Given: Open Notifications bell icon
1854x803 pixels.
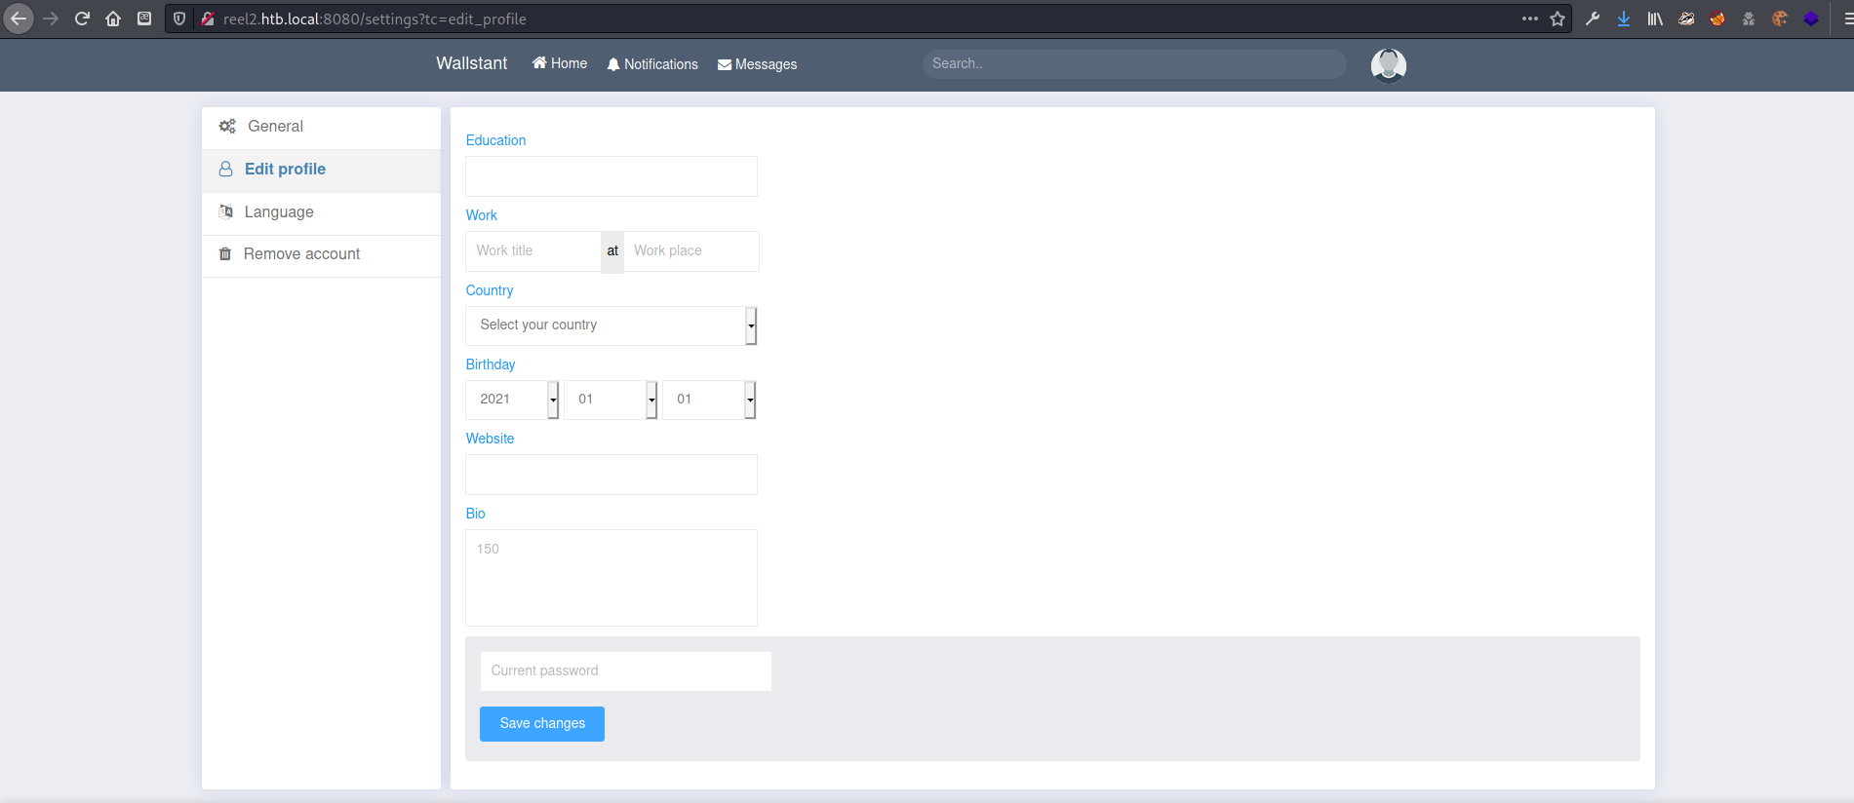Looking at the screenshot, I should [x=613, y=64].
